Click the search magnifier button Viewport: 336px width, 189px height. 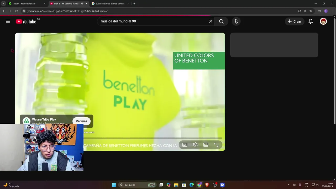(221, 22)
